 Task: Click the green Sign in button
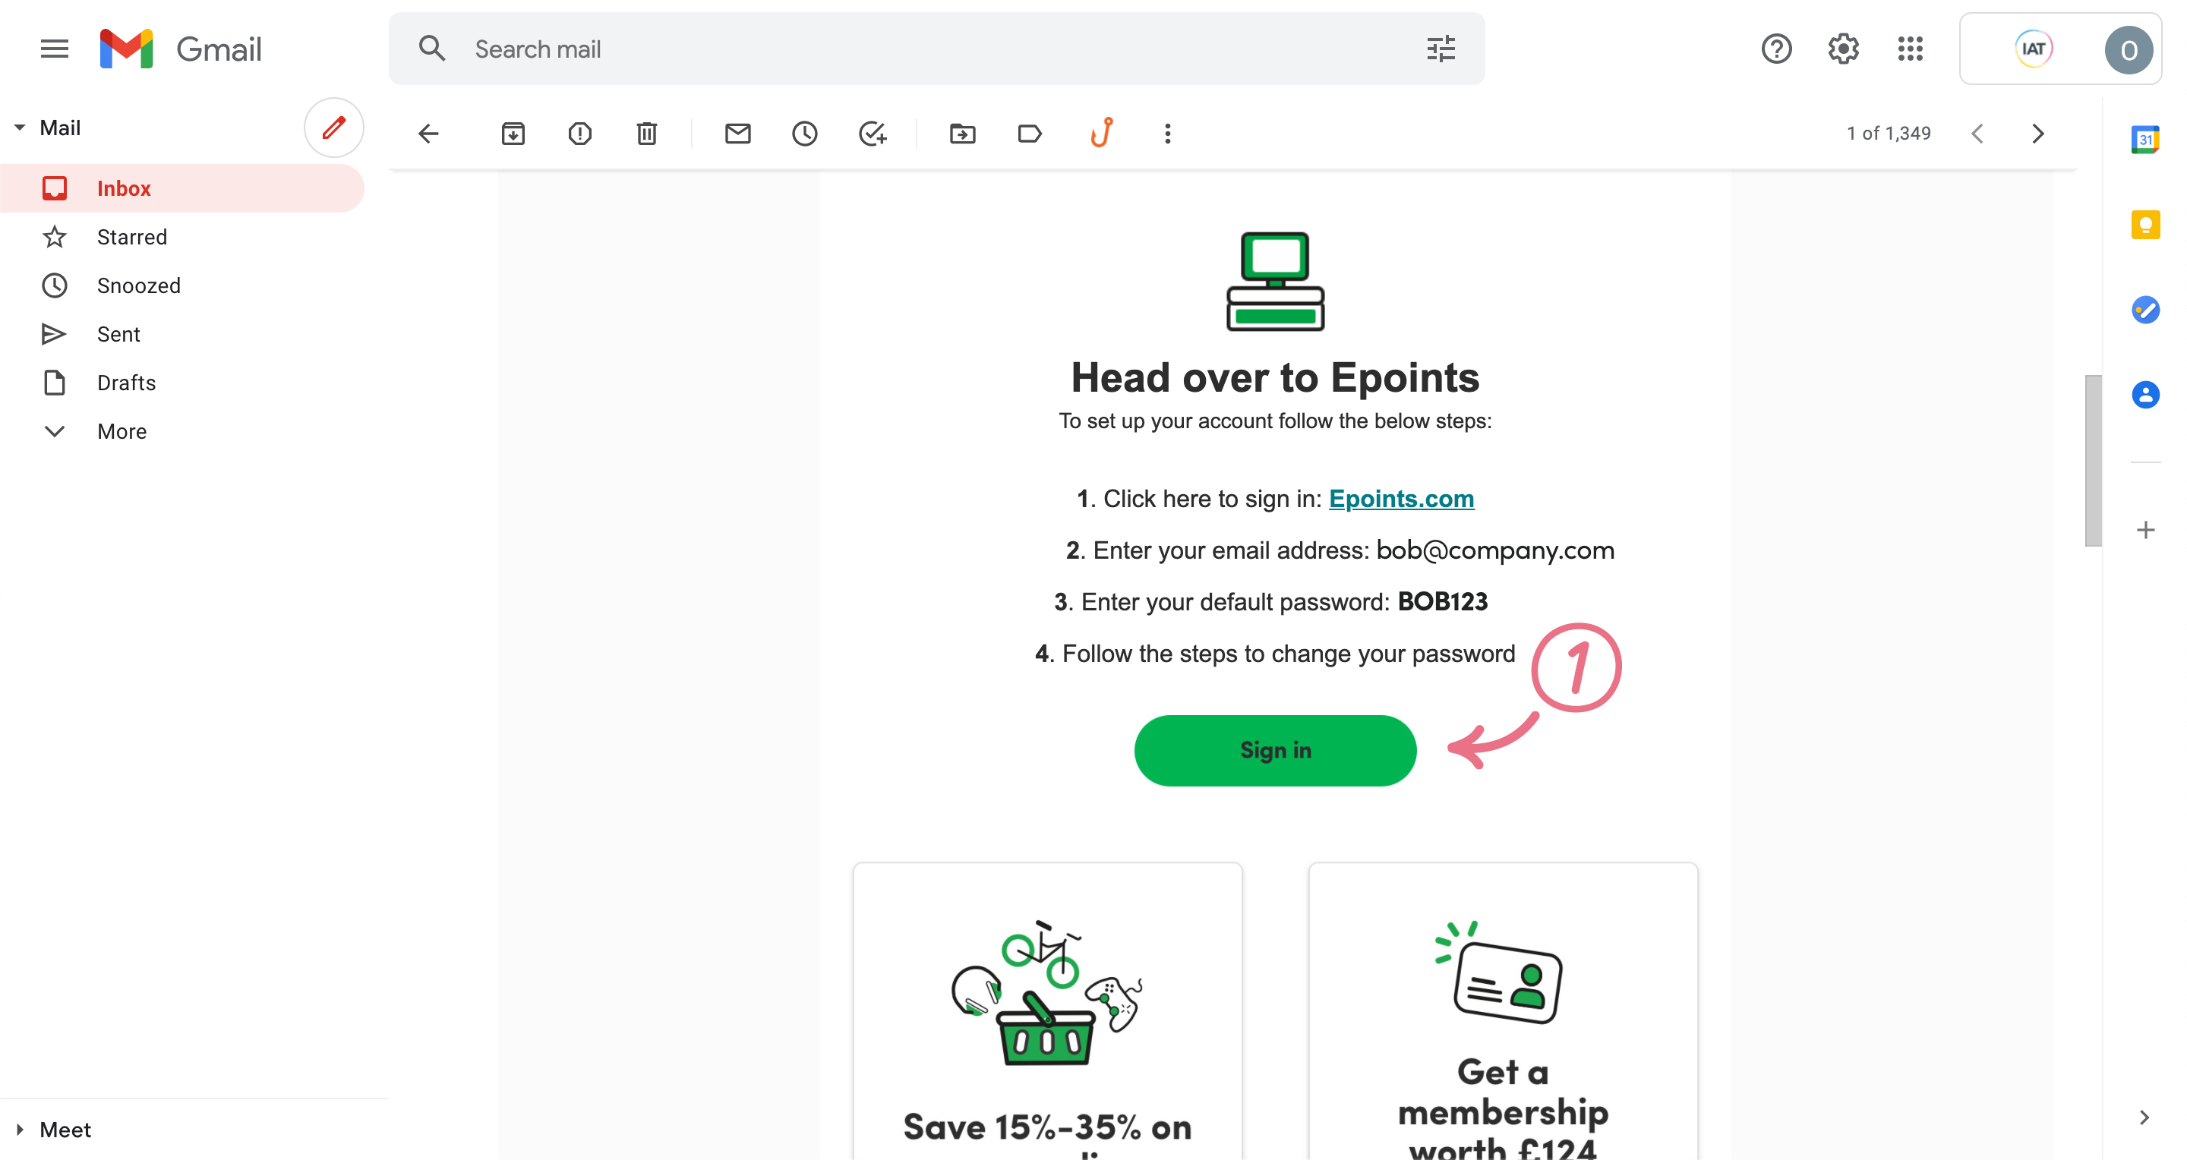click(1274, 749)
